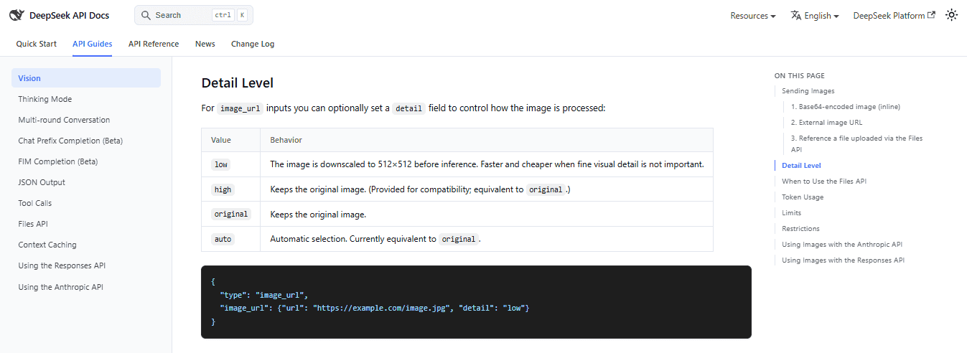Jump to Base64-encoded image (inline) section
This screenshot has height=353, width=967.
click(846, 107)
